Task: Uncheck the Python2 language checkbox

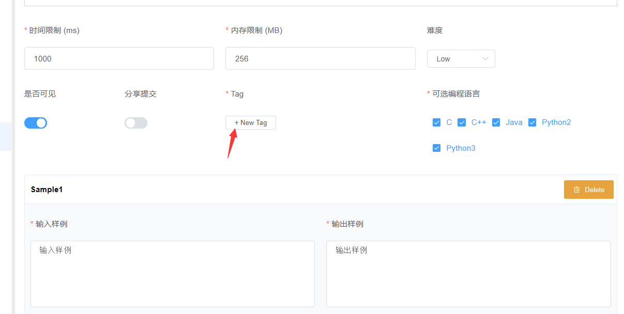Action: 532,122
